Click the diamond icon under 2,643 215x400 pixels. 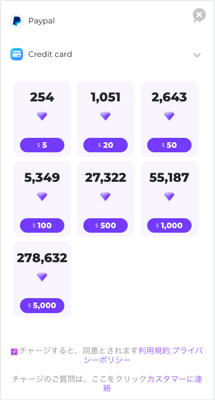(x=169, y=116)
